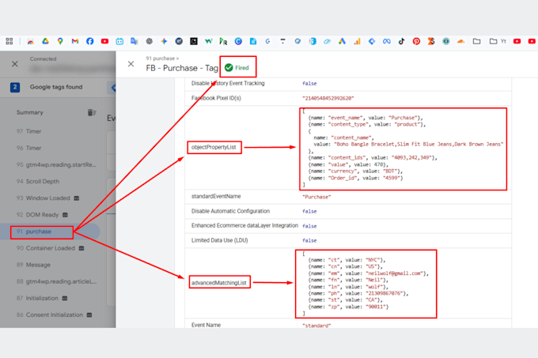Open the Pinterest bookmark
The width and height of the screenshot is (538, 358).
tap(416, 41)
